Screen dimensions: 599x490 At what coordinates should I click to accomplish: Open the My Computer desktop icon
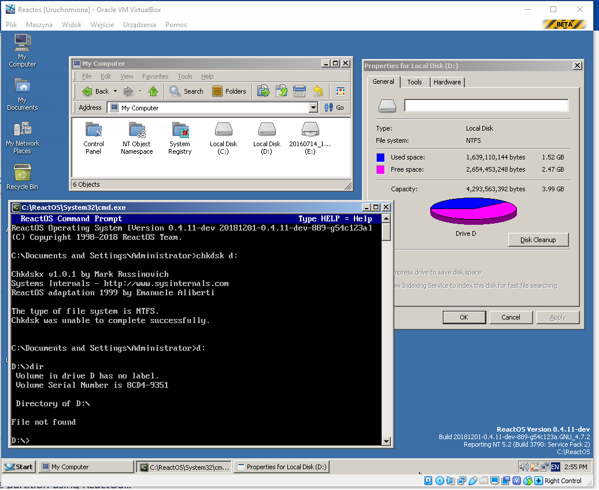(x=22, y=50)
